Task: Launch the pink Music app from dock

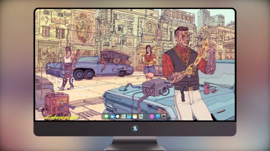Action: 152,117
